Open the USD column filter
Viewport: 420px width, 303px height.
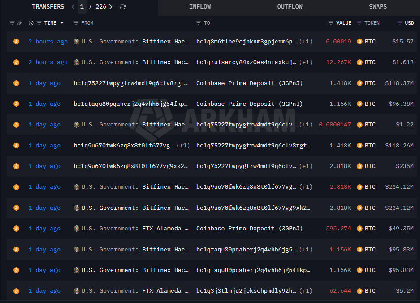[400, 23]
